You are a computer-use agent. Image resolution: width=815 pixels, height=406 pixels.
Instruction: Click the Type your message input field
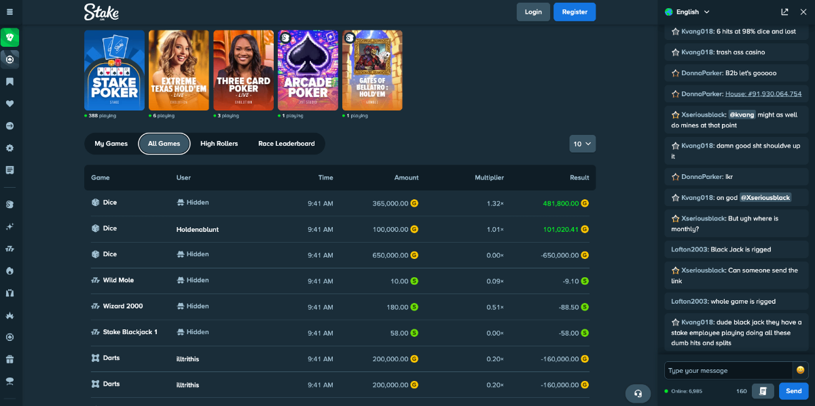728,370
